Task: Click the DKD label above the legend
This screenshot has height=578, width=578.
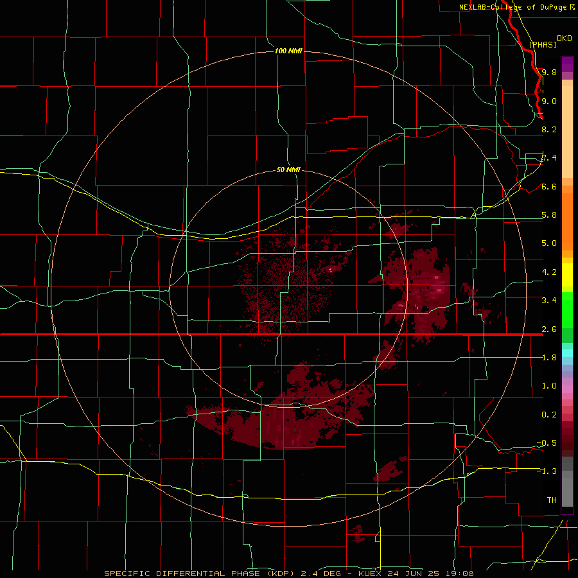Action: (565, 39)
